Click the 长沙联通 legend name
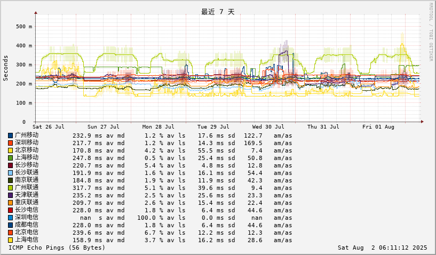This screenshot has height=255, width=436. point(27,173)
